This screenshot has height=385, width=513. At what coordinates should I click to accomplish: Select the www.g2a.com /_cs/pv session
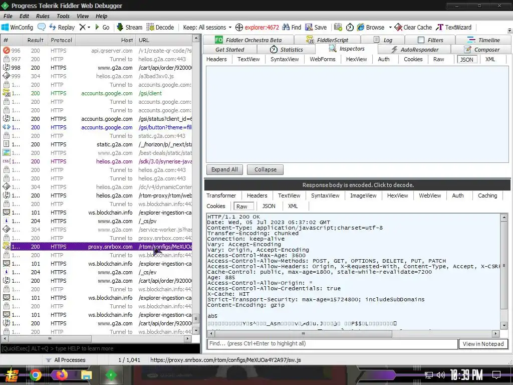[x=97, y=221]
